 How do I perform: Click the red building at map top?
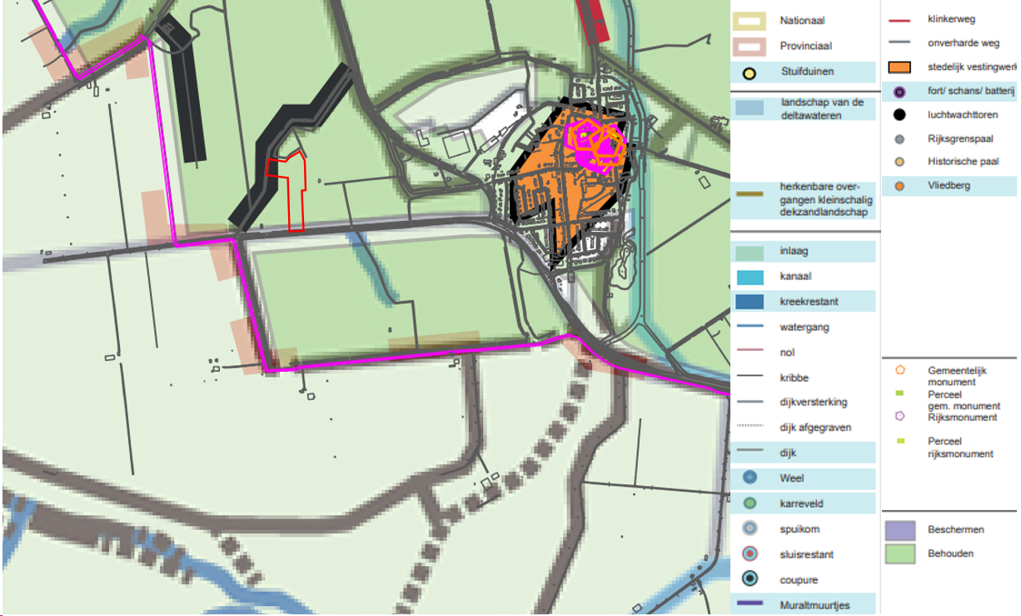coord(594,21)
